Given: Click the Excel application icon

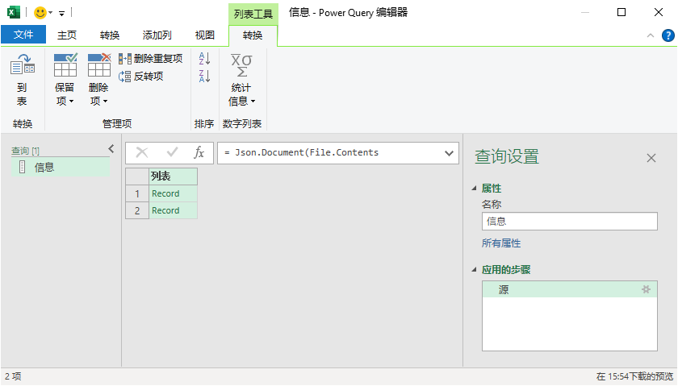Looking at the screenshot, I should pyautogui.click(x=14, y=13).
